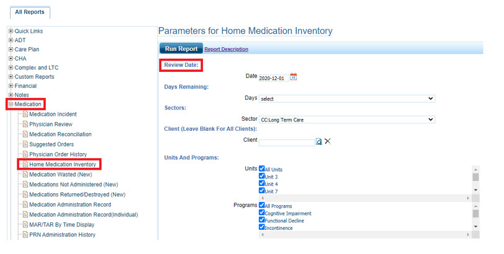Open the Report Description link
The width and height of the screenshot is (504, 254).
(226, 50)
